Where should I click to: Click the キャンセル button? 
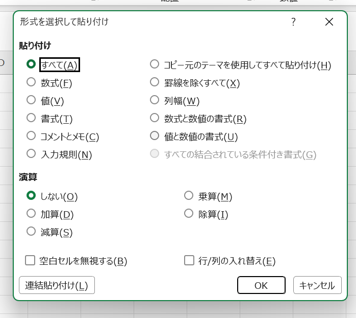pos(317,285)
